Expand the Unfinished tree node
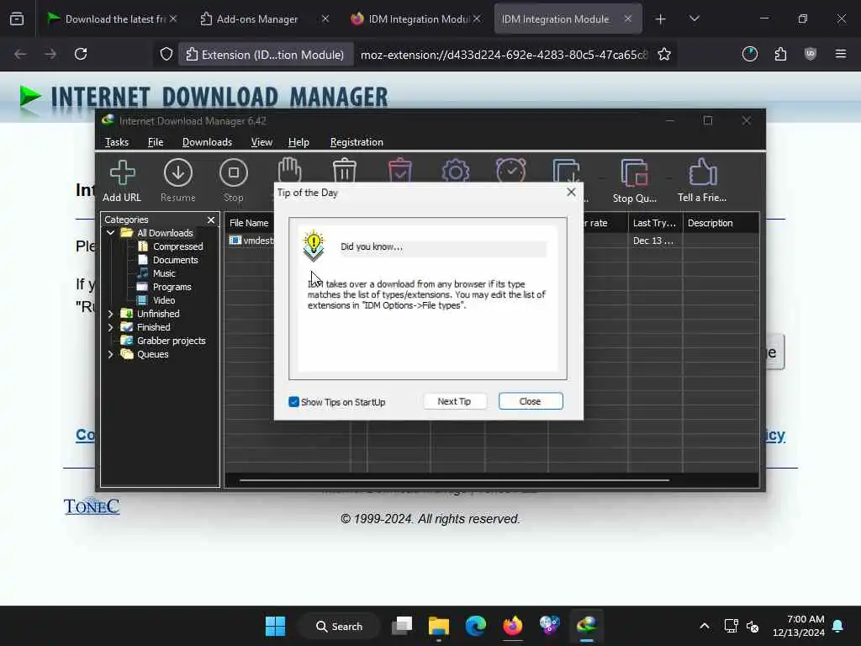 click(110, 314)
